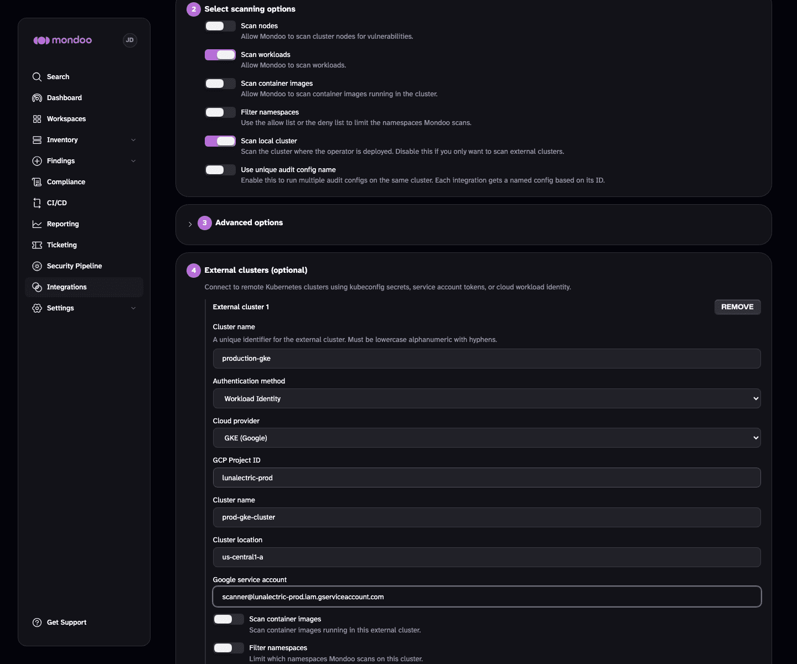Click the Ticketing ticket icon

click(x=37, y=245)
